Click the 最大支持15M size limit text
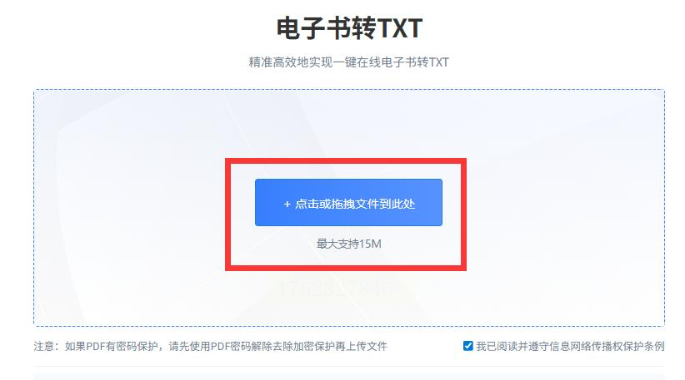Viewport: 685px width, 380px height. 348,244
